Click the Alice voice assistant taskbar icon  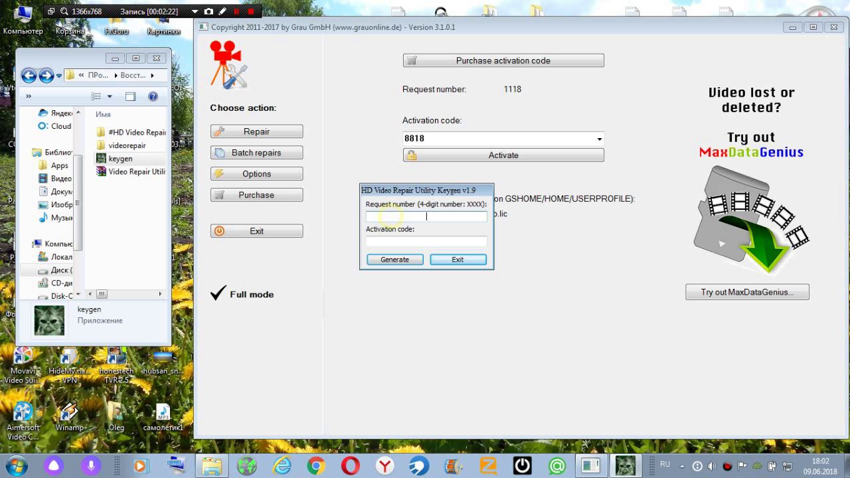54,465
